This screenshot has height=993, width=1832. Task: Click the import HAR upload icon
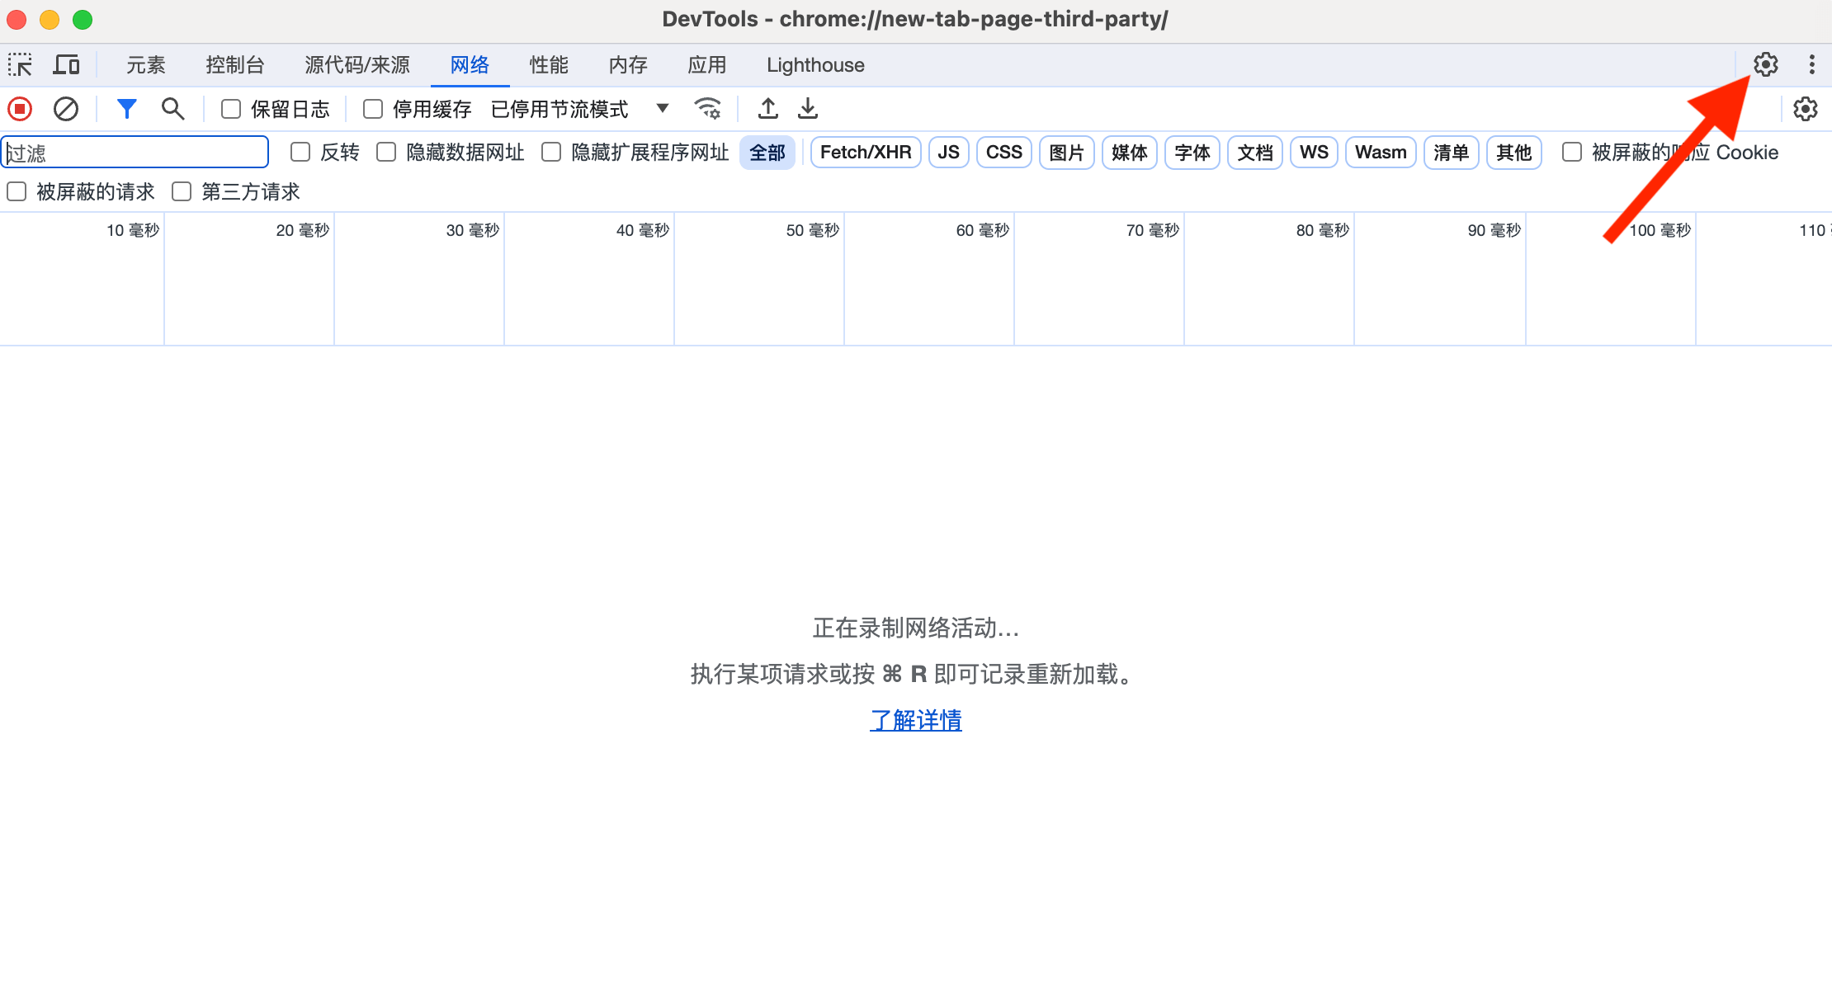point(768,109)
